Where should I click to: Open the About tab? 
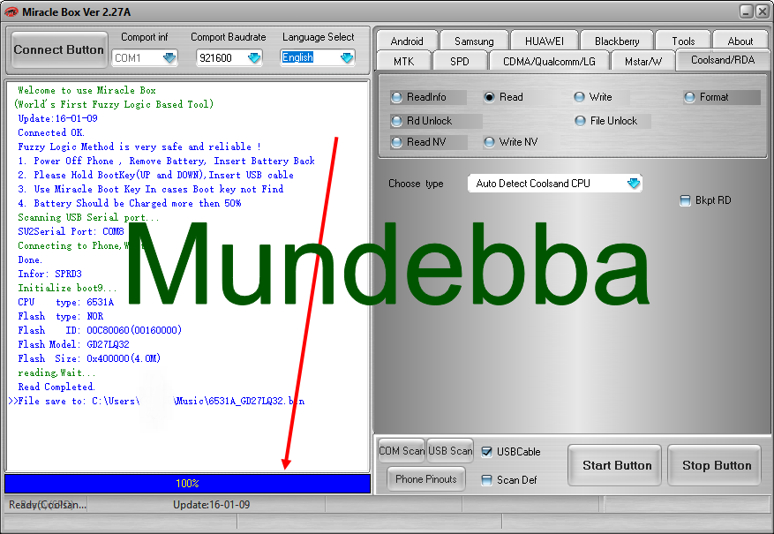coord(740,41)
